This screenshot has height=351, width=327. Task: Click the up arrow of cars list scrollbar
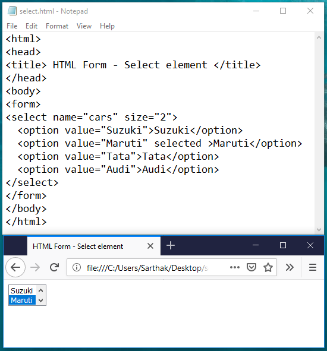click(x=41, y=290)
